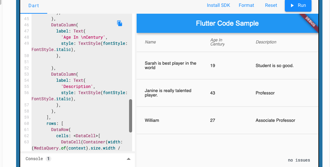330x167 pixels.
Task: Copy code with the clipboard icon
Action: point(119,23)
